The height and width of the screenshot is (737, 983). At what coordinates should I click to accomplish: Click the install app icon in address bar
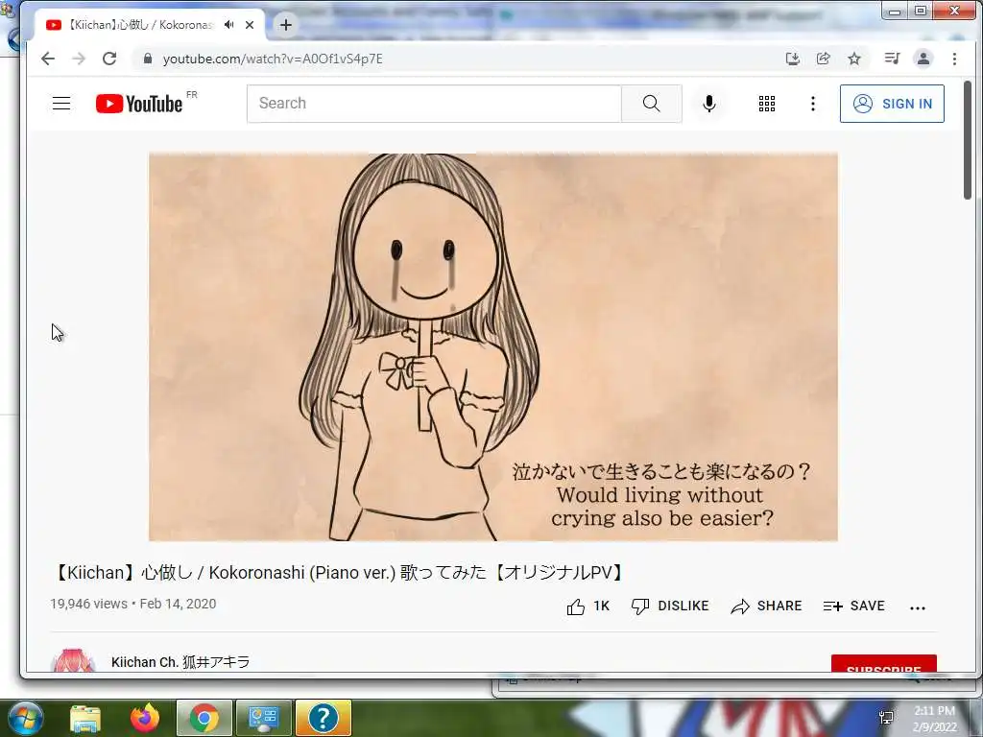point(792,59)
